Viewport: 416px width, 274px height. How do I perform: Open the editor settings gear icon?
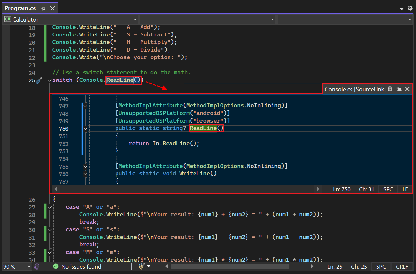pyautogui.click(x=410, y=8)
